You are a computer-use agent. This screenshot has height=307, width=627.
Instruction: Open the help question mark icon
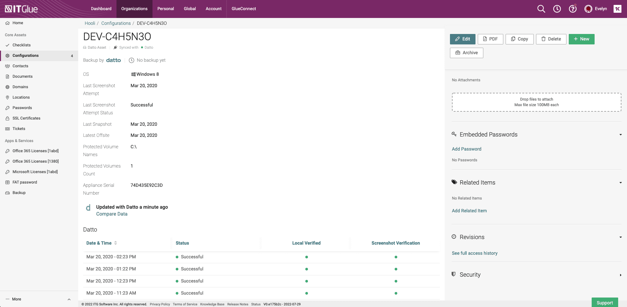tap(573, 9)
